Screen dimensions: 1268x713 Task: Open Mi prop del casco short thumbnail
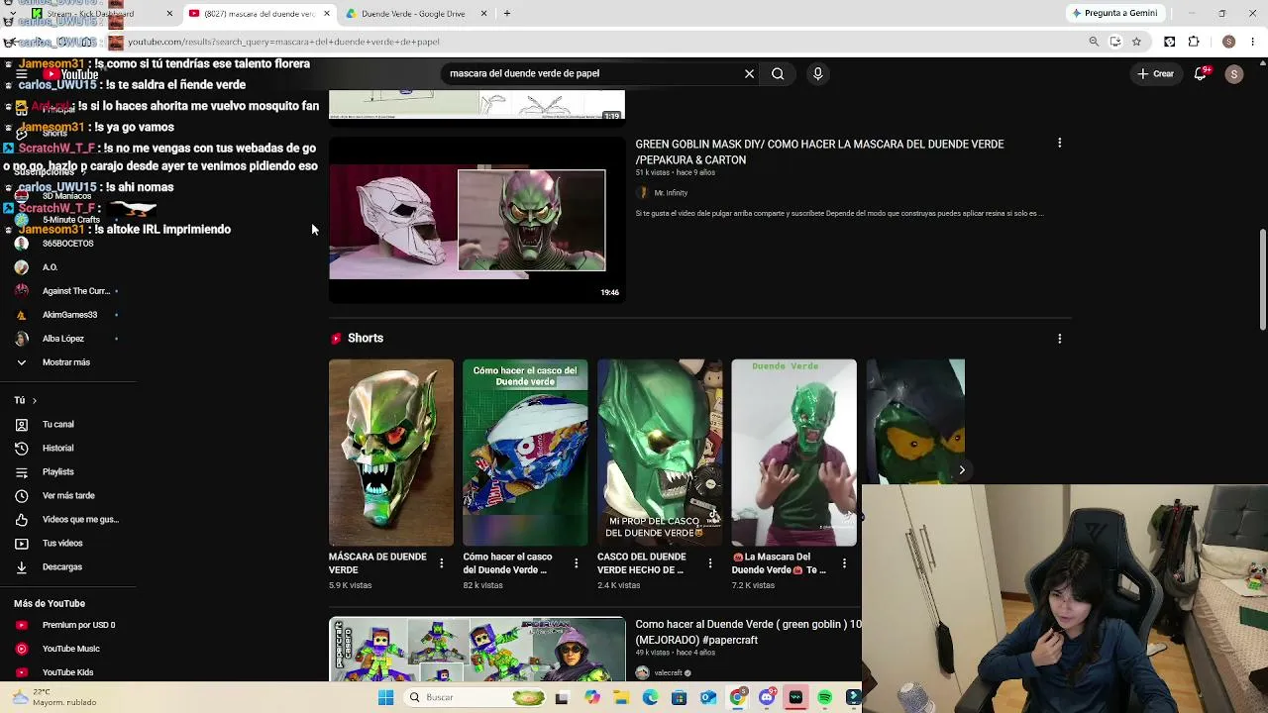pyautogui.click(x=660, y=453)
